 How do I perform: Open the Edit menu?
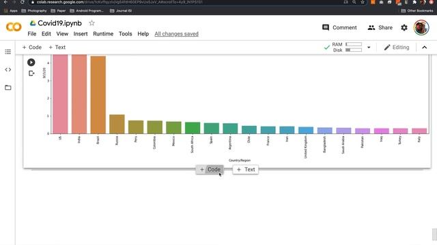click(46, 34)
